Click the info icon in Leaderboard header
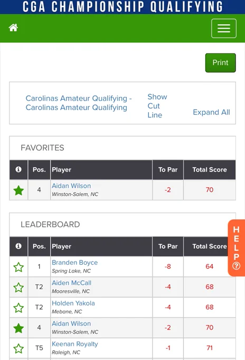The image size is (245, 360). click(18, 246)
